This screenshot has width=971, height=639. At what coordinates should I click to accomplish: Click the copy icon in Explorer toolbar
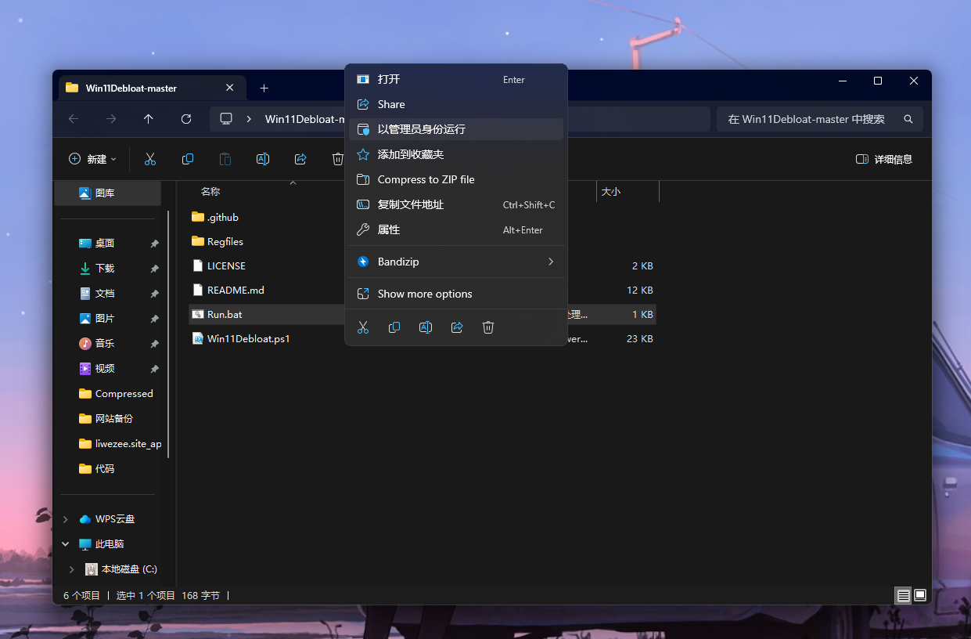coord(188,159)
